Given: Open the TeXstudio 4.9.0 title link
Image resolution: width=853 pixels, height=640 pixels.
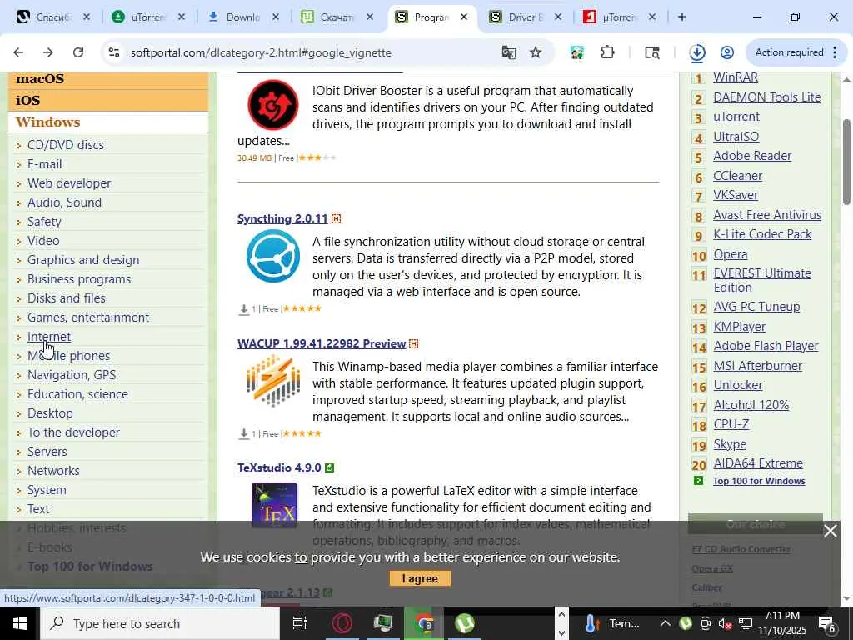Looking at the screenshot, I should [279, 468].
